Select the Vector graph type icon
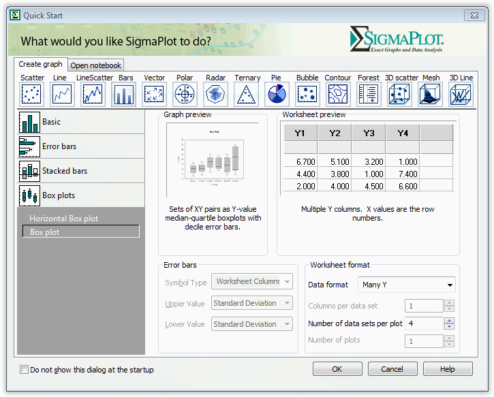 [154, 94]
